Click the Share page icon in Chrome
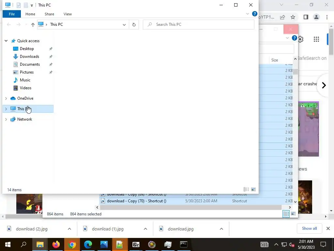Screen dimensions: 334x251 tap(282, 17)
